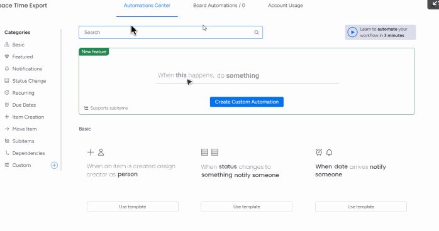
Task: Click the Basic section heading above the cards
Action: tap(85, 129)
